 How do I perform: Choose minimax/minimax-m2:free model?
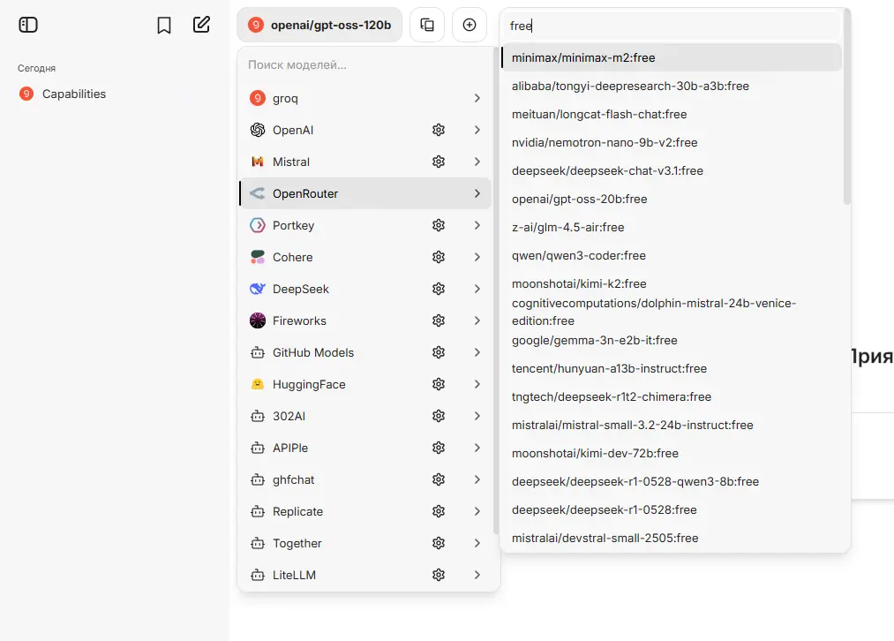[583, 57]
